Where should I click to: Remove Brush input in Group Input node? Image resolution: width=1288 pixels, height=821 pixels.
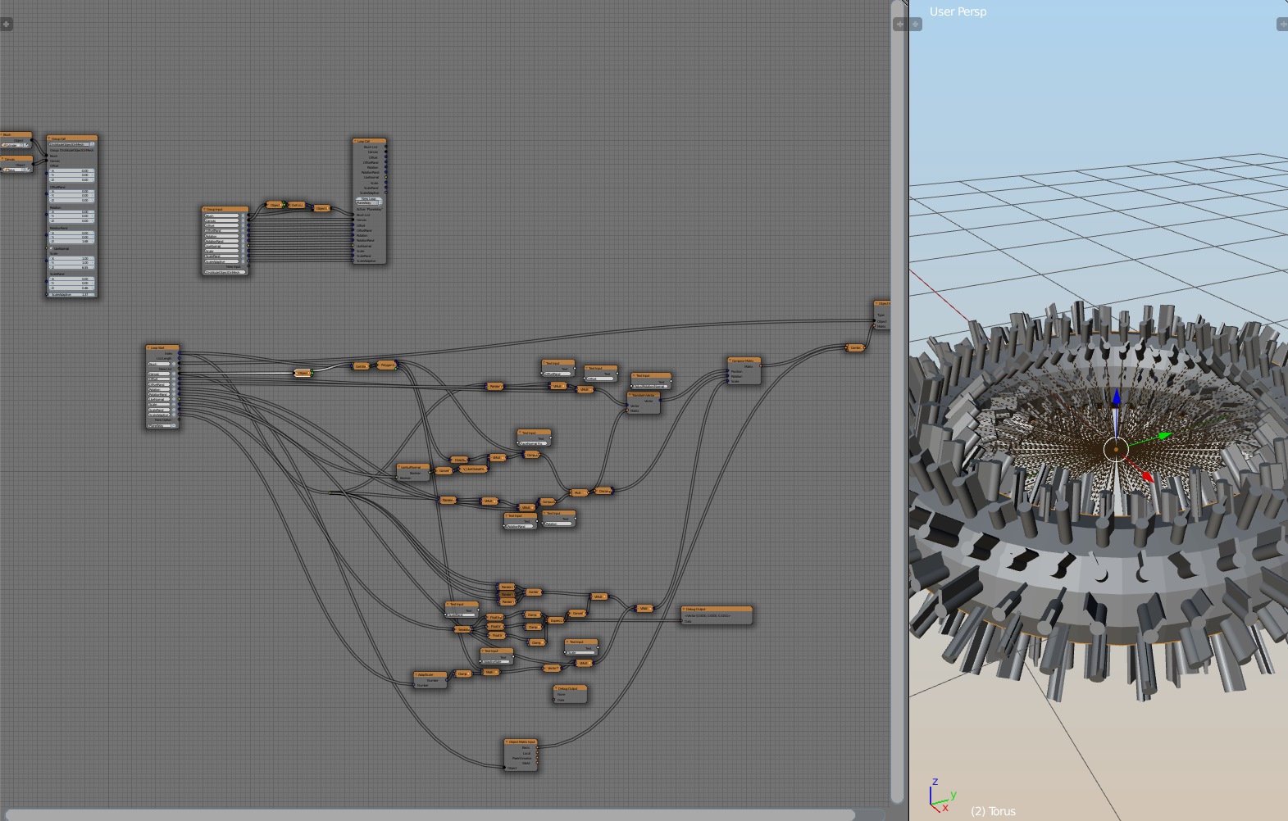243,215
